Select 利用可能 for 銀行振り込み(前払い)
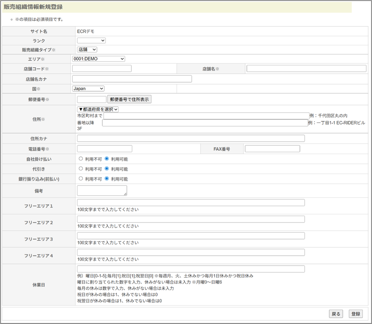Viewport: 372px width, 324px height. pos(107,179)
